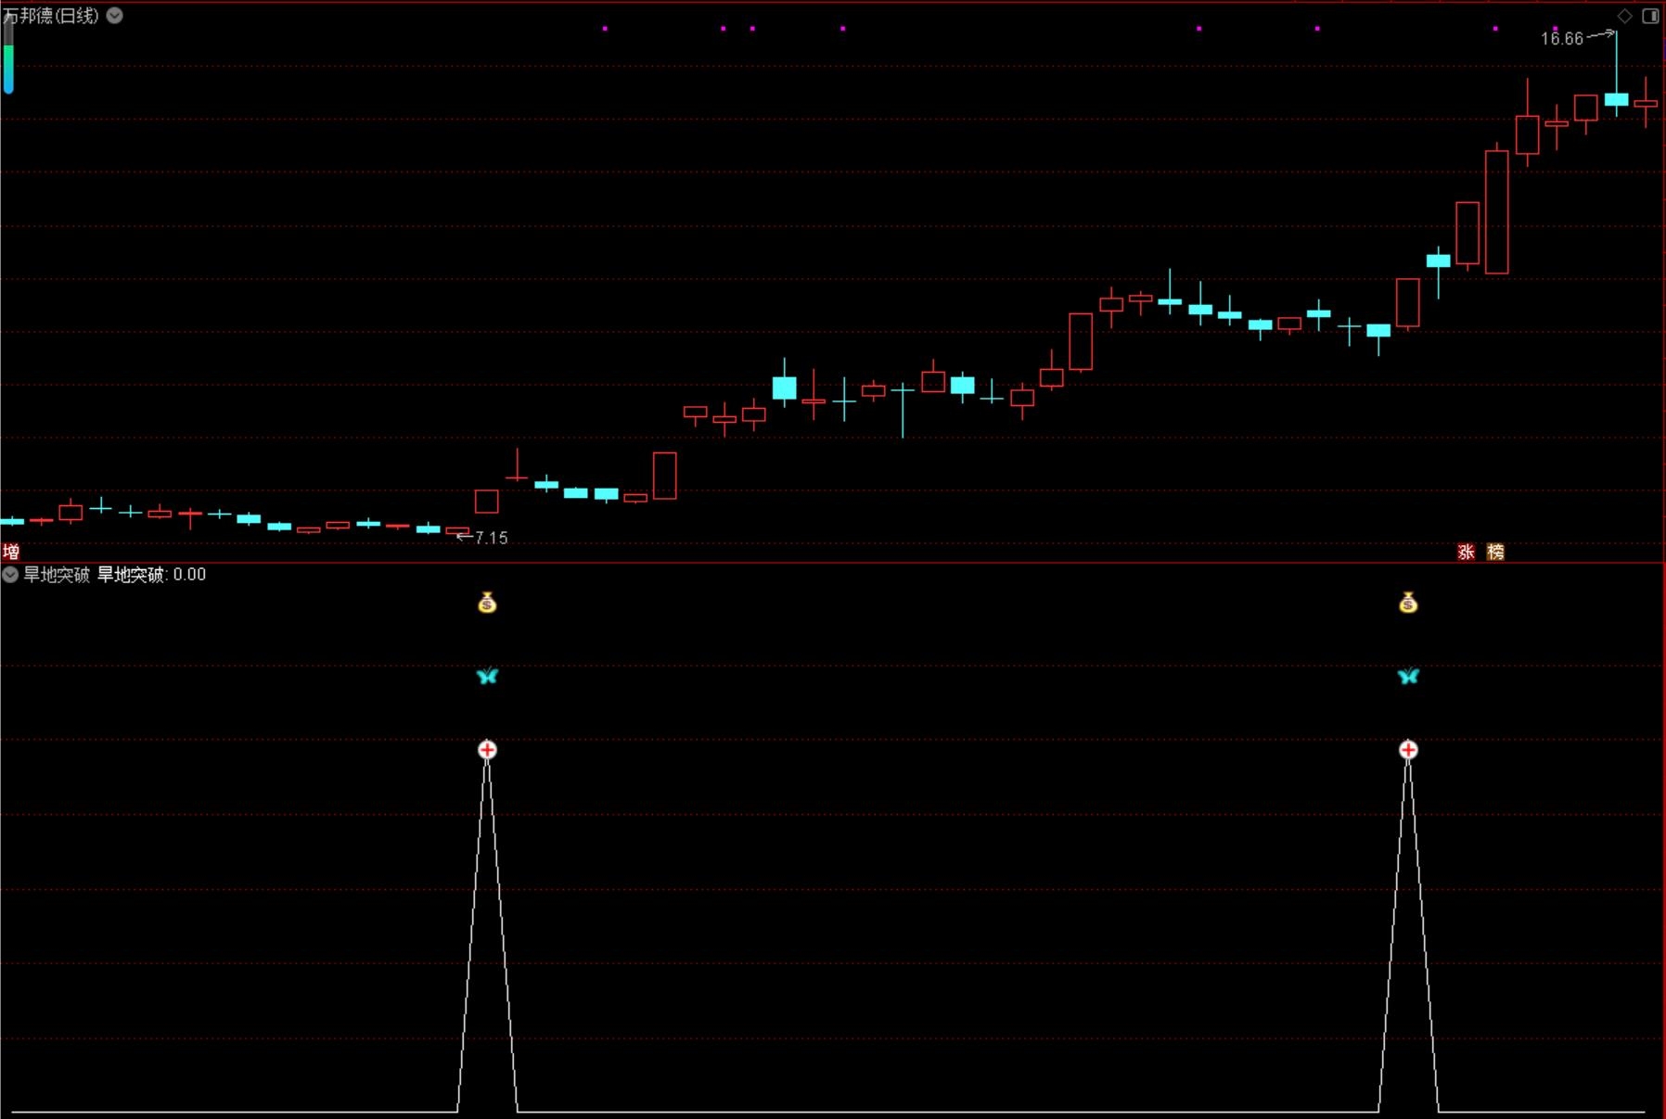The width and height of the screenshot is (1666, 1119).
Task: Click the left money bag signal icon
Action: 487,604
